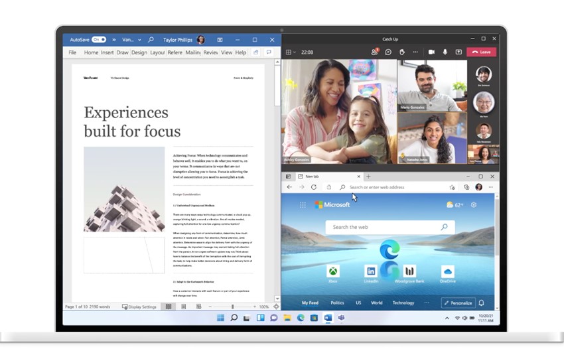Switch to the Insert ribbon tab

pos(107,52)
